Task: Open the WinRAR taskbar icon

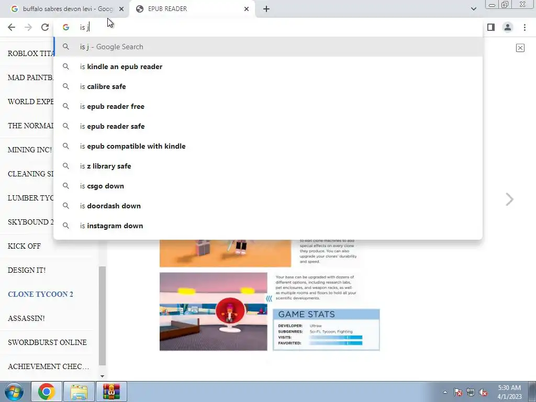Action: tap(111, 392)
